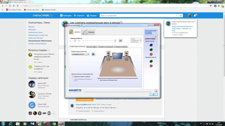Select the Конфигурация динамиков tab
This screenshot has height=126, width=225.
click(x=77, y=46)
